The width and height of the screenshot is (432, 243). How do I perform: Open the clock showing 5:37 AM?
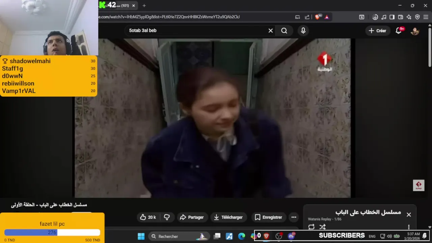click(x=413, y=236)
